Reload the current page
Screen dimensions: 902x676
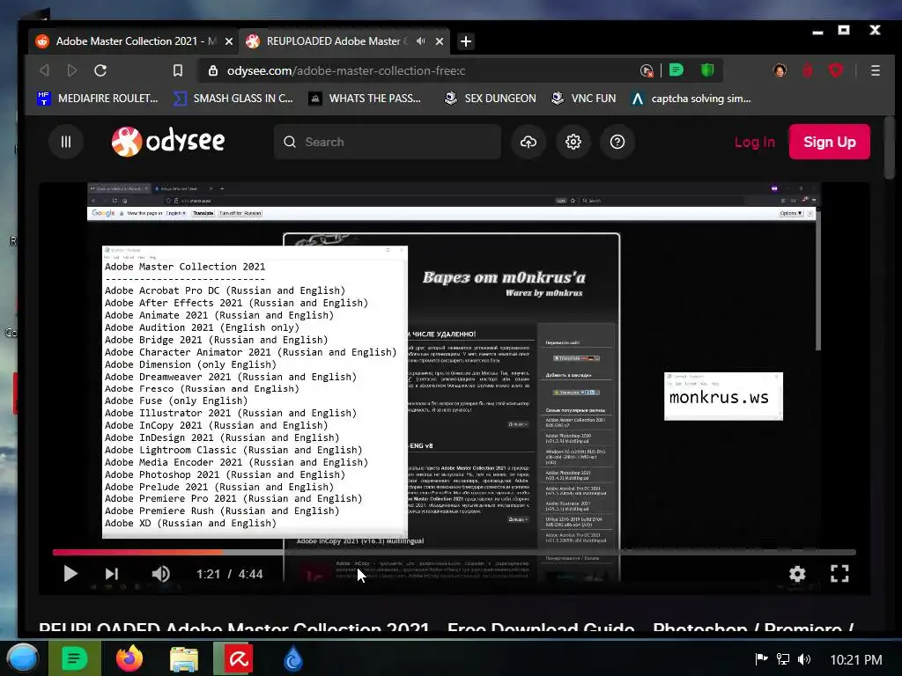(100, 70)
